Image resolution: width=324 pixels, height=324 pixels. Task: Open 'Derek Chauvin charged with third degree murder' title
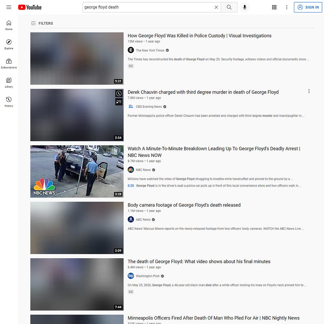pos(203,92)
